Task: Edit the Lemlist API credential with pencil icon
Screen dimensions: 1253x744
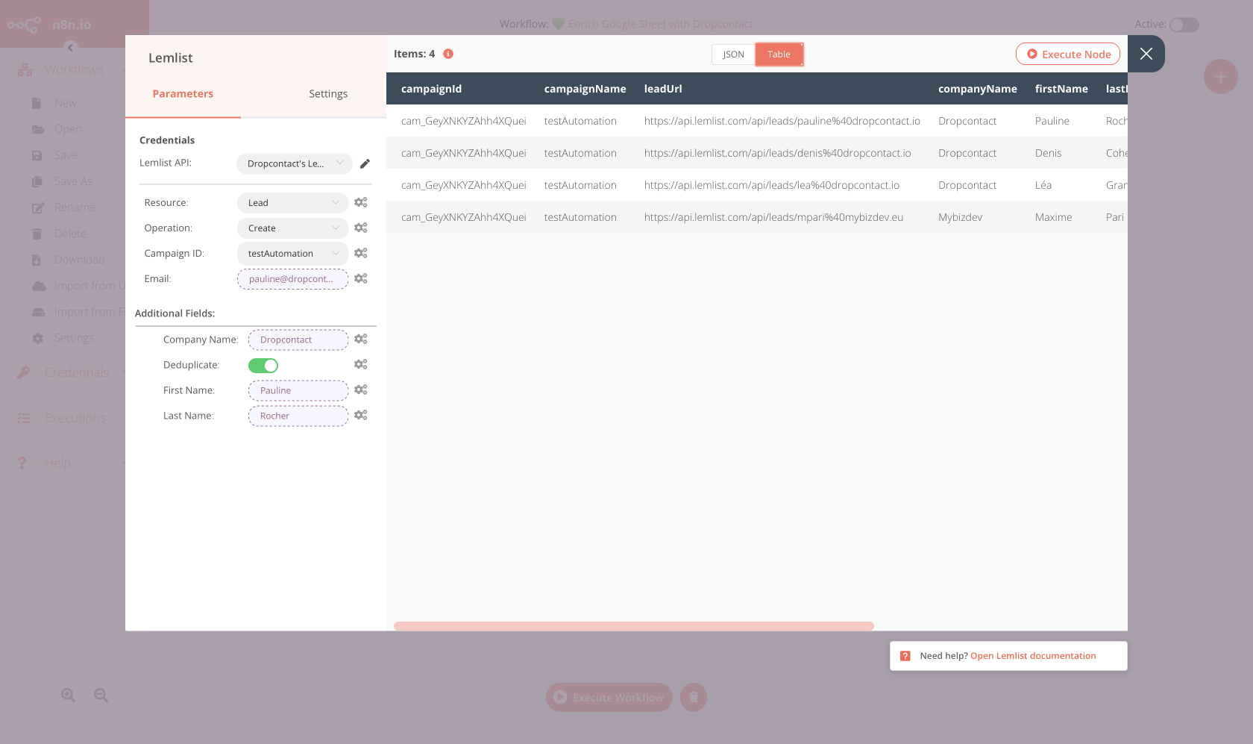Action: point(365,163)
